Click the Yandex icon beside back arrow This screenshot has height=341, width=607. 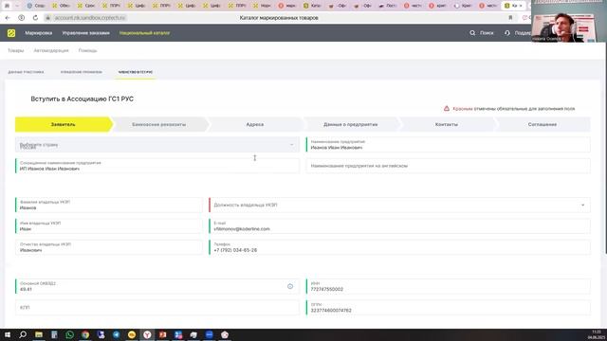coord(21,18)
